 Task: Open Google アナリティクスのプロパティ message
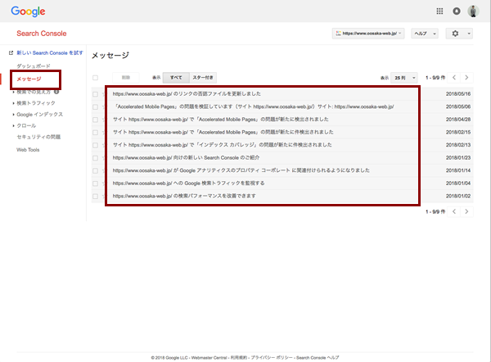click(241, 170)
